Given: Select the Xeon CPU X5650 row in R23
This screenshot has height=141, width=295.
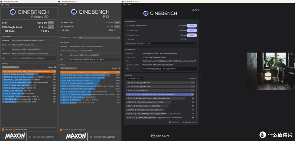Looking at the screenshot, I should click(90, 103).
